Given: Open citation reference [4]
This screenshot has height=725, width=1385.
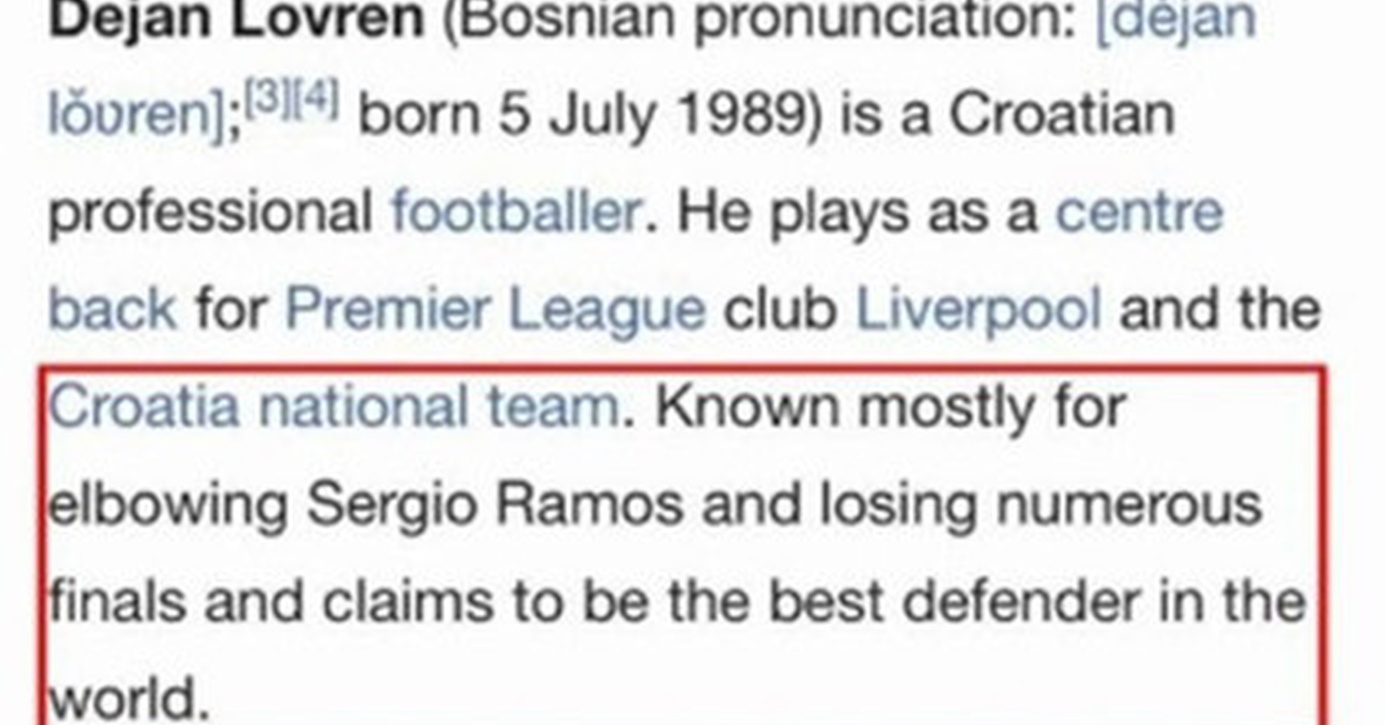Looking at the screenshot, I should click(x=316, y=97).
